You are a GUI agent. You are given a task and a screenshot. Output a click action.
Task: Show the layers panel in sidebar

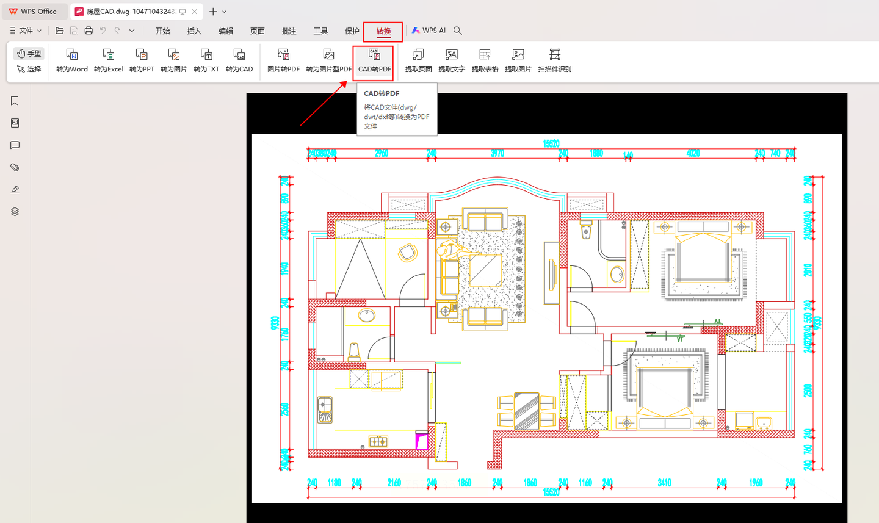15,212
